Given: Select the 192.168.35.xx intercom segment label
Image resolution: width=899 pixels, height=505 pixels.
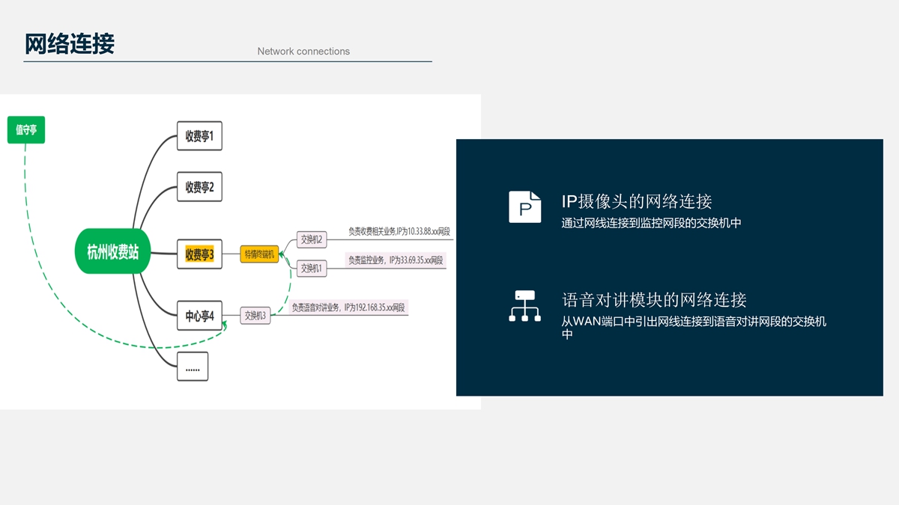Looking at the screenshot, I should [348, 307].
